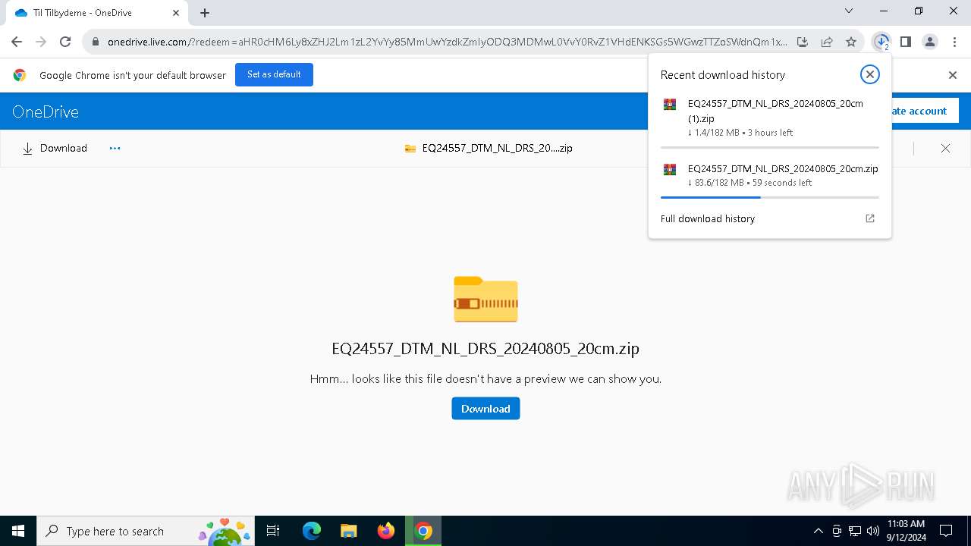Open the Chrome downloads toolbar icon
The image size is (971, 546).
[881, 42]
